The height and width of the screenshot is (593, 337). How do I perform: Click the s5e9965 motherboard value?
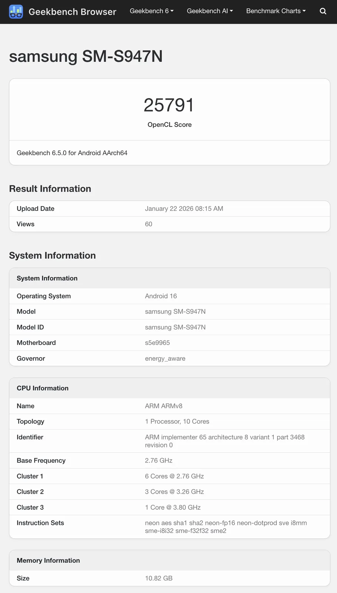(x=157, y=343)
